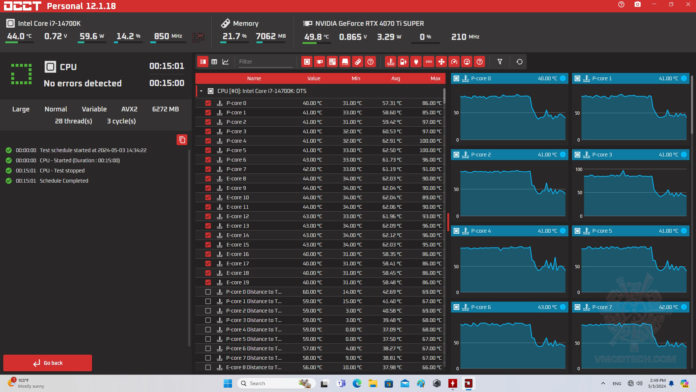Open the P-core 0 graph info icon
Image resolution: width=696 pixels, height=392 pixels.
point(563,78)
